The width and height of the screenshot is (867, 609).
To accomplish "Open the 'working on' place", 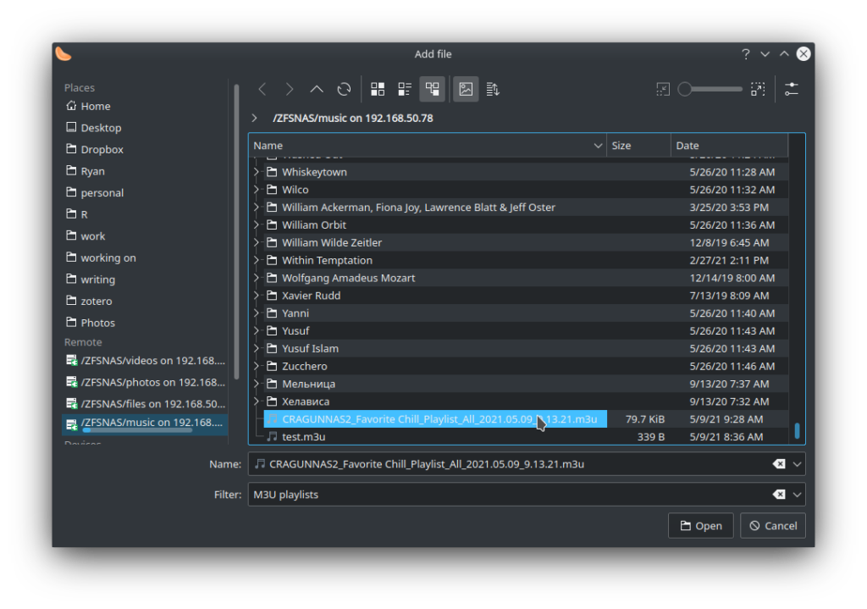I will pos(100,257).
